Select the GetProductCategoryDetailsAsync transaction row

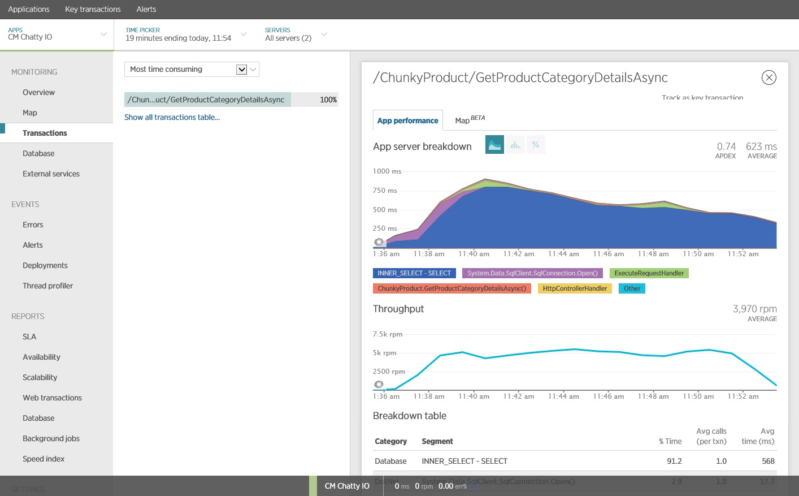(x=207, y=100)
